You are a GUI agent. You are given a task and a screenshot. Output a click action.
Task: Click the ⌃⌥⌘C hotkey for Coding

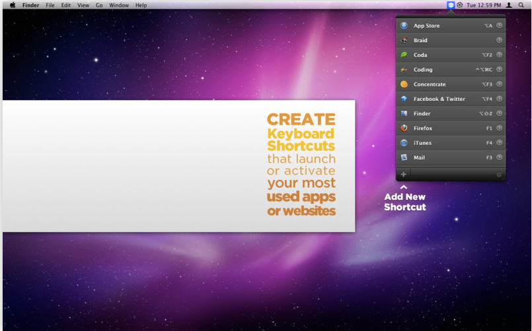484,70
